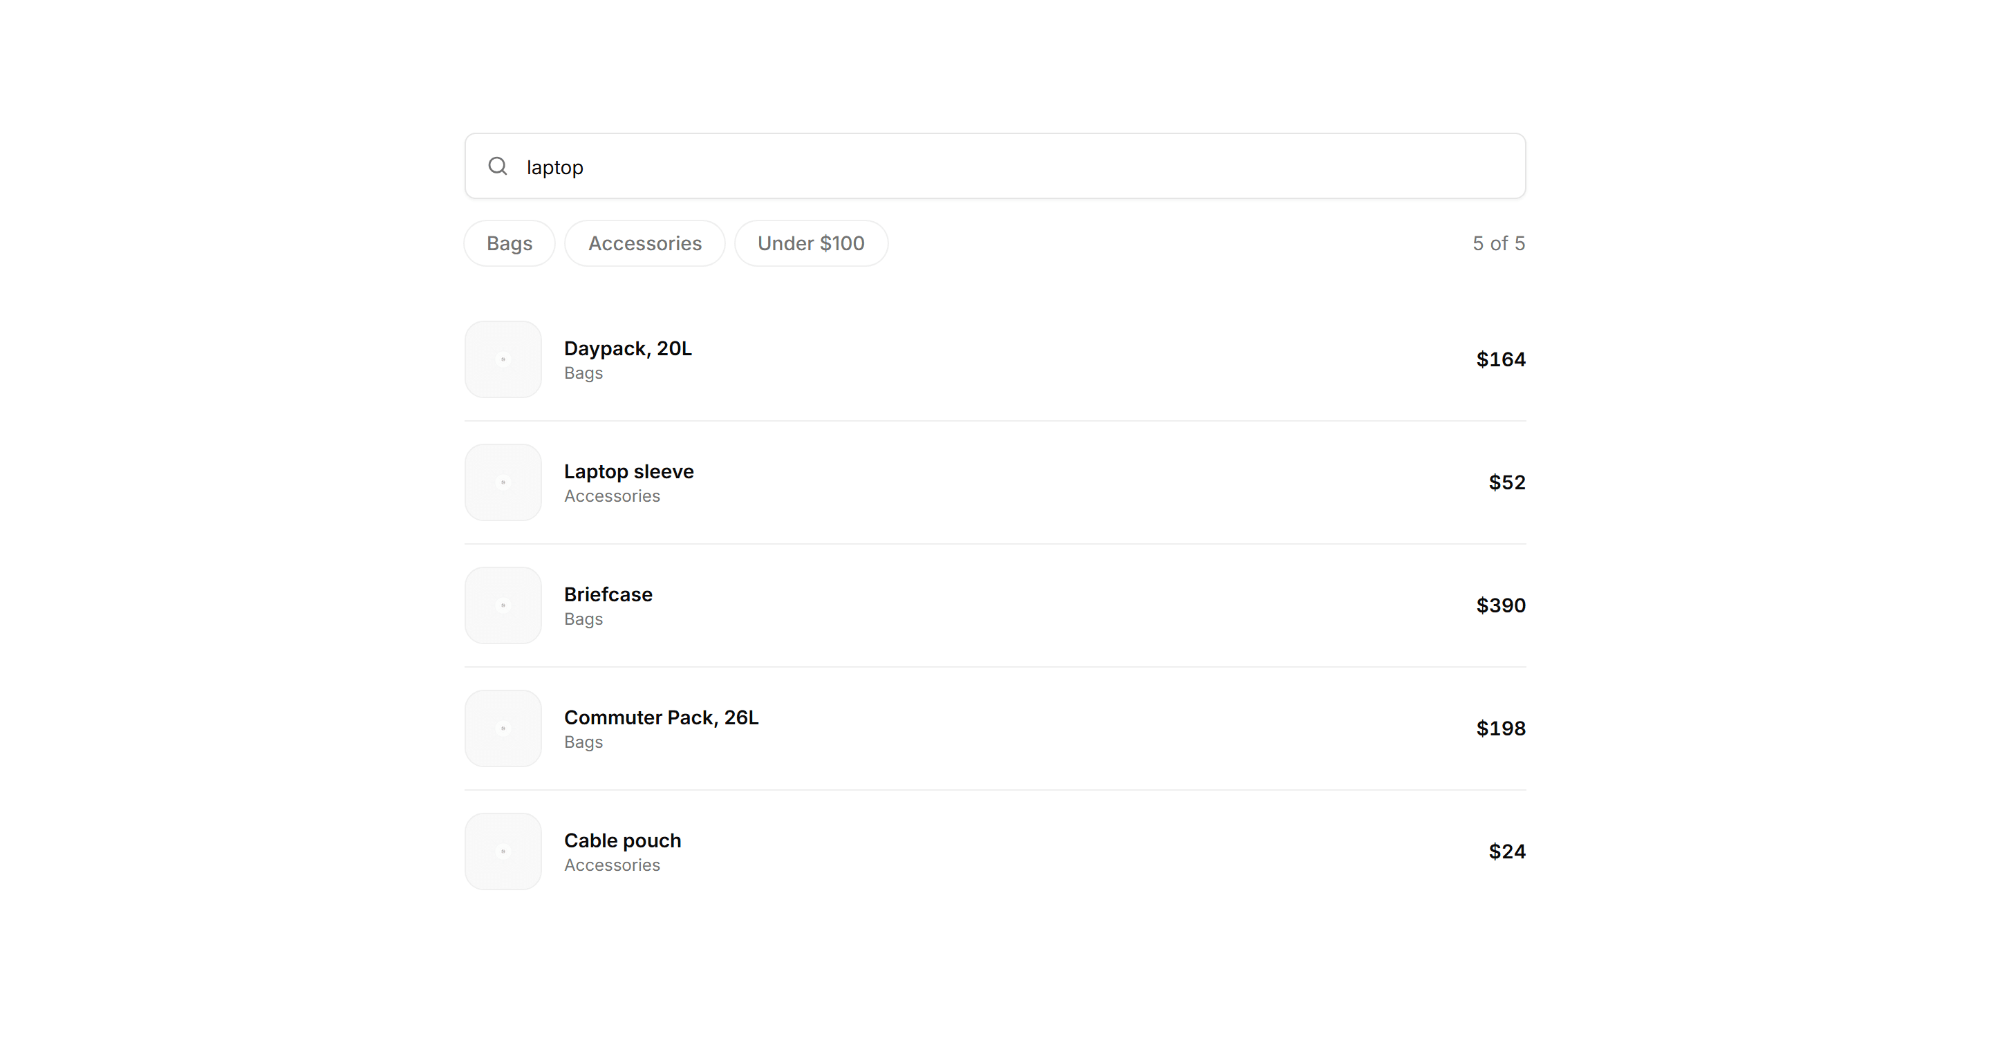Click the Bags label under Daypack, 20L
Image resolution: width=1991 pixels, height=1045 pixels.
[583, 373]
